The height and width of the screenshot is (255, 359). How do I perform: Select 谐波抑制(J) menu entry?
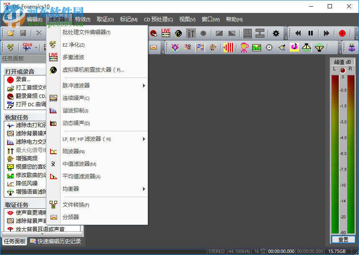pos(97,111)
